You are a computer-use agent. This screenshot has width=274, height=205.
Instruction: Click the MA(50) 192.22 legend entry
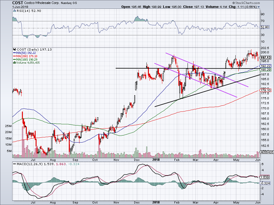(26, 53)
